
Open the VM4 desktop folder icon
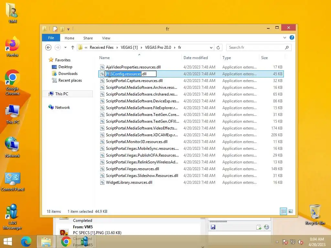pyautogui.click(x=13, y=12)
